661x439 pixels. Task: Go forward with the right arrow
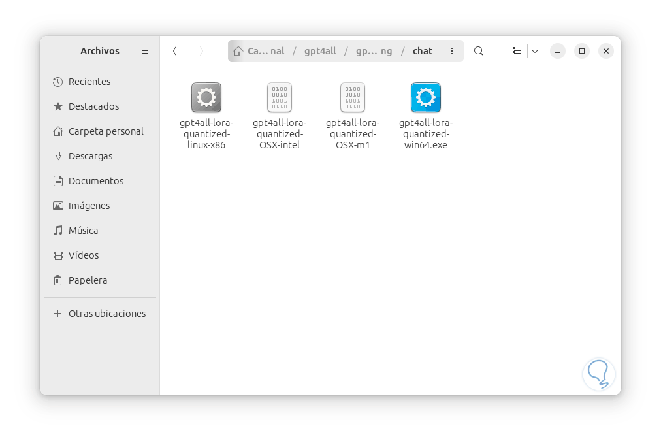201,51
